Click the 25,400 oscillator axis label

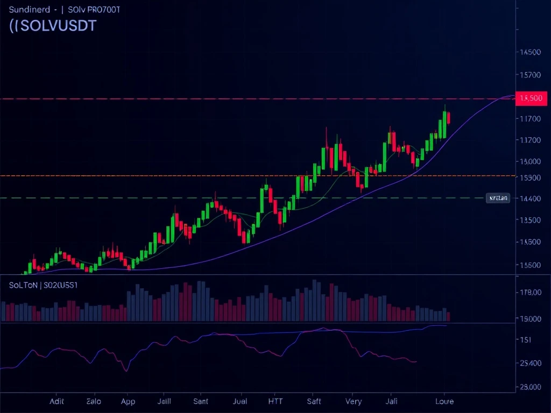(530, 364)
